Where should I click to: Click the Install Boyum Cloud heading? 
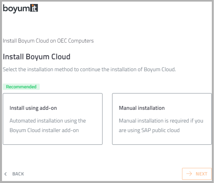point(37,56)
